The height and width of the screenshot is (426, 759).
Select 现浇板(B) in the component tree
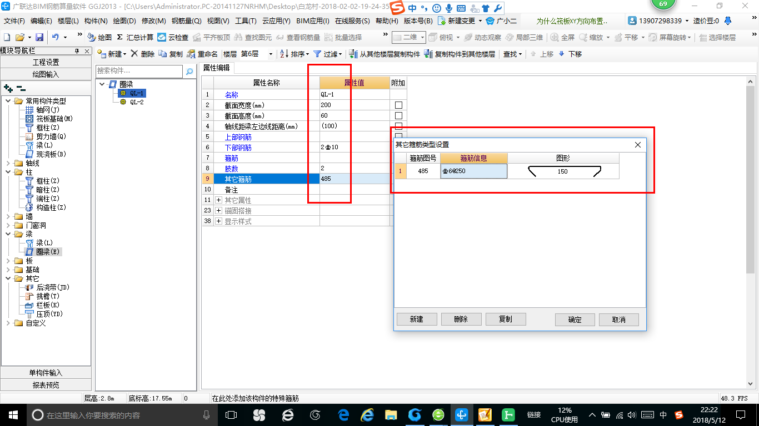45,154
